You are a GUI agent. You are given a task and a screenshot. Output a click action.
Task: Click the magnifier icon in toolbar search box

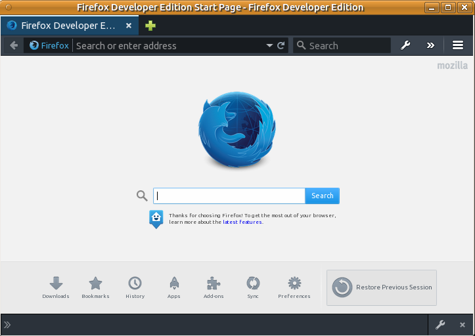point(301,45)
